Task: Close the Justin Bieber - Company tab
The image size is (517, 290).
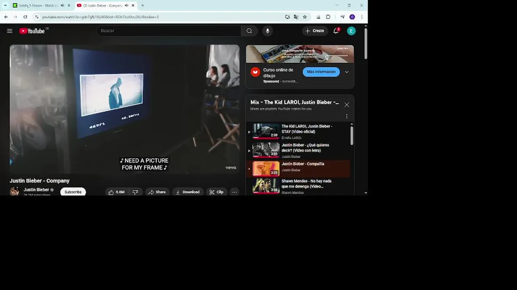Action: coord(133,6)
